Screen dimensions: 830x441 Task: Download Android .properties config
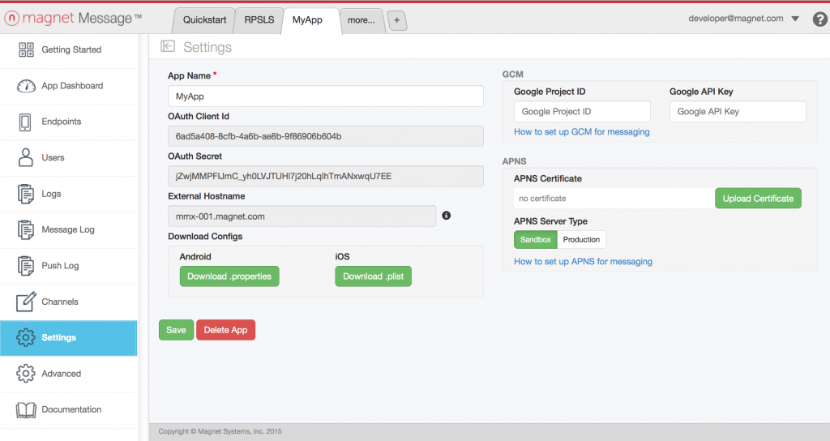point(229,276)
